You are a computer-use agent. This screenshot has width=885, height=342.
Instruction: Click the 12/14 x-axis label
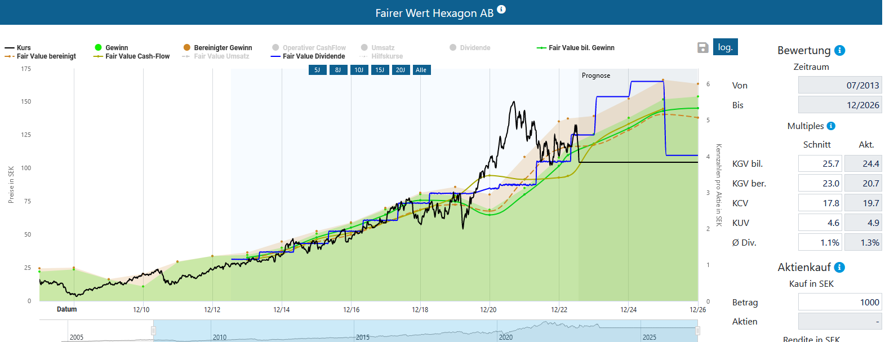(x=282, y=310)
